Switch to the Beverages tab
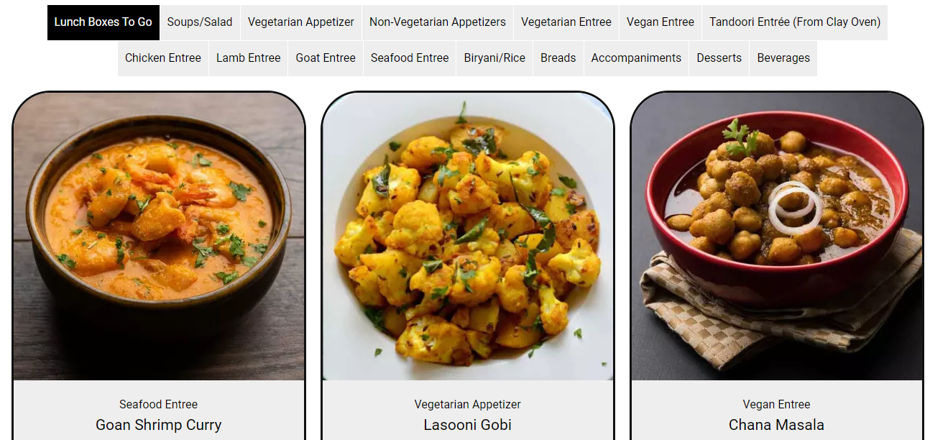Viewport: 930px width, 440px height. coord(783,58)
